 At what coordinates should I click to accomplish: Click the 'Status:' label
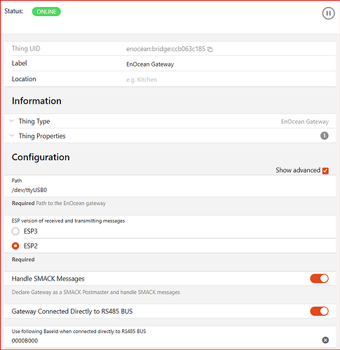pos(14,11)
